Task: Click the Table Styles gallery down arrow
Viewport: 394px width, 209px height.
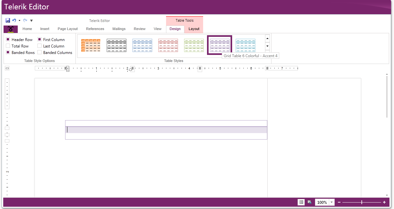Action: pyautogui.click(x=267, y=46)
